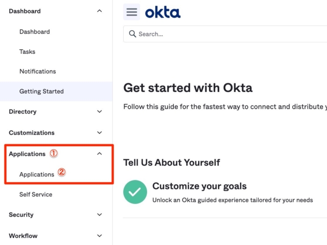Image resolution: width=327 pixels, height=245 pixels.
Task: Expand the Workflow section chevron
Action: pyautogui.click(x=100, y=236)
